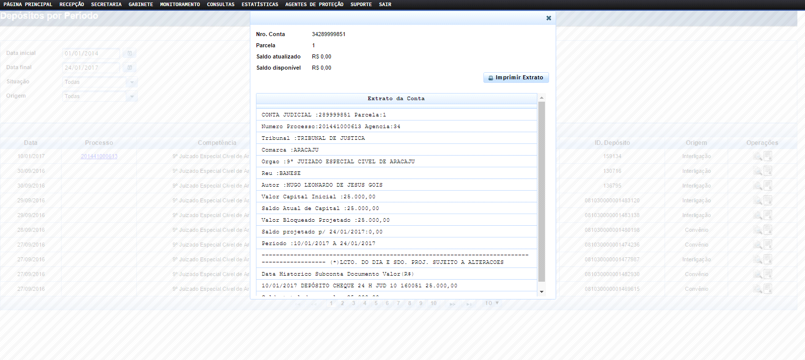Click the Imprimir Extrato button
Screen dimensions: 805x360
[x=516, y=78]
